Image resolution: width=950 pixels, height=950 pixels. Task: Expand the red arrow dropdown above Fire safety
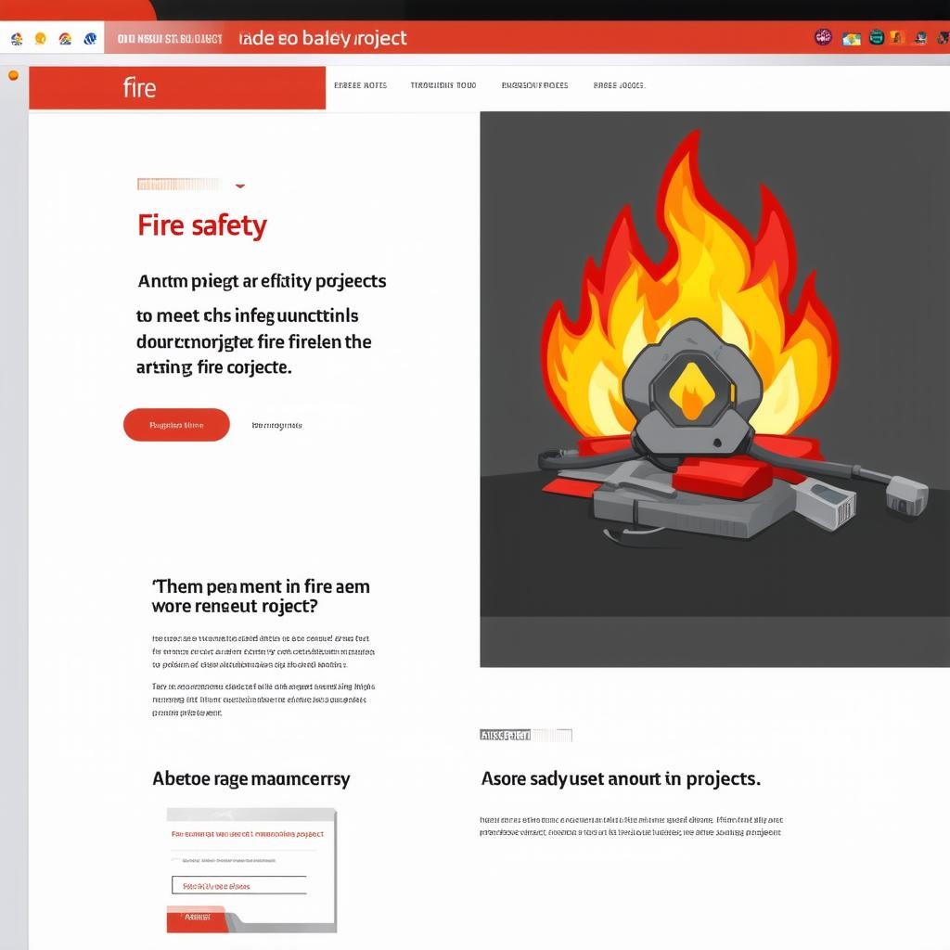tap(240, 186)
